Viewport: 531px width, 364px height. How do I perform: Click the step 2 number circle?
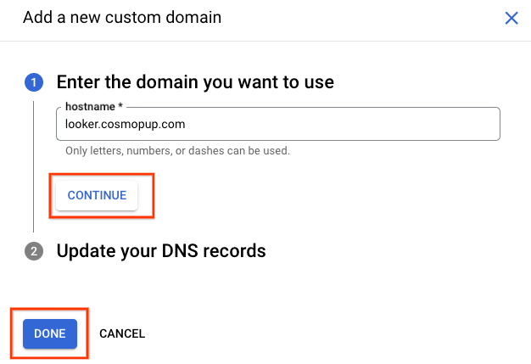click(x=34, y=251)
